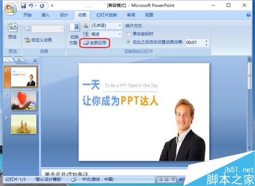The width and height of the screenshot is (255, 186).
Task: Click the subtitle To Be a PPT Talent
Action: 131,86
